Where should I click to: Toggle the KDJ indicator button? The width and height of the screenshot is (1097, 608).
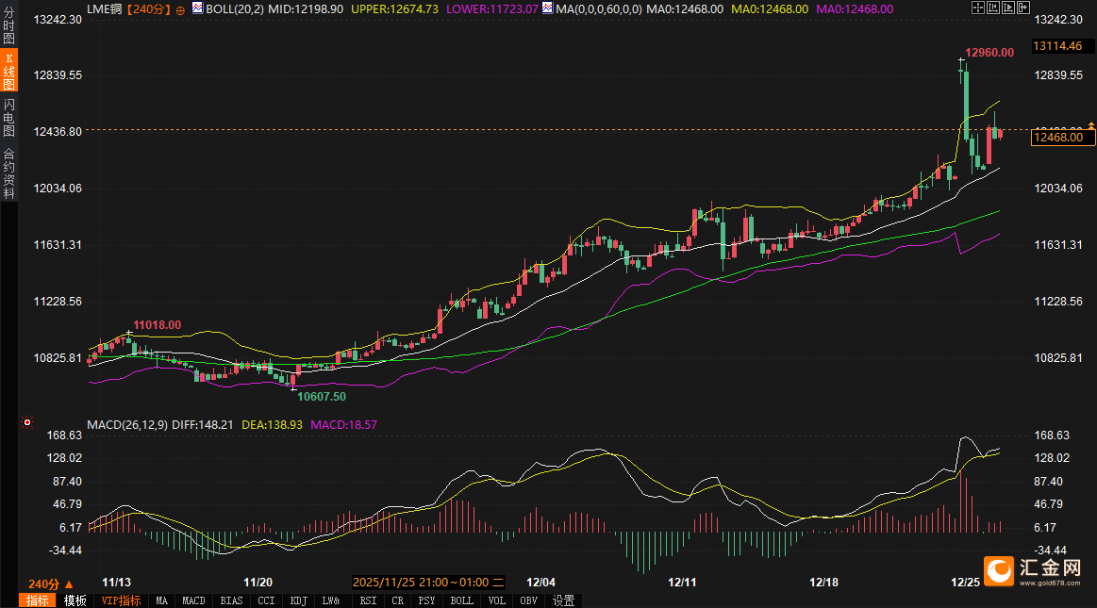tap(298, 600)
